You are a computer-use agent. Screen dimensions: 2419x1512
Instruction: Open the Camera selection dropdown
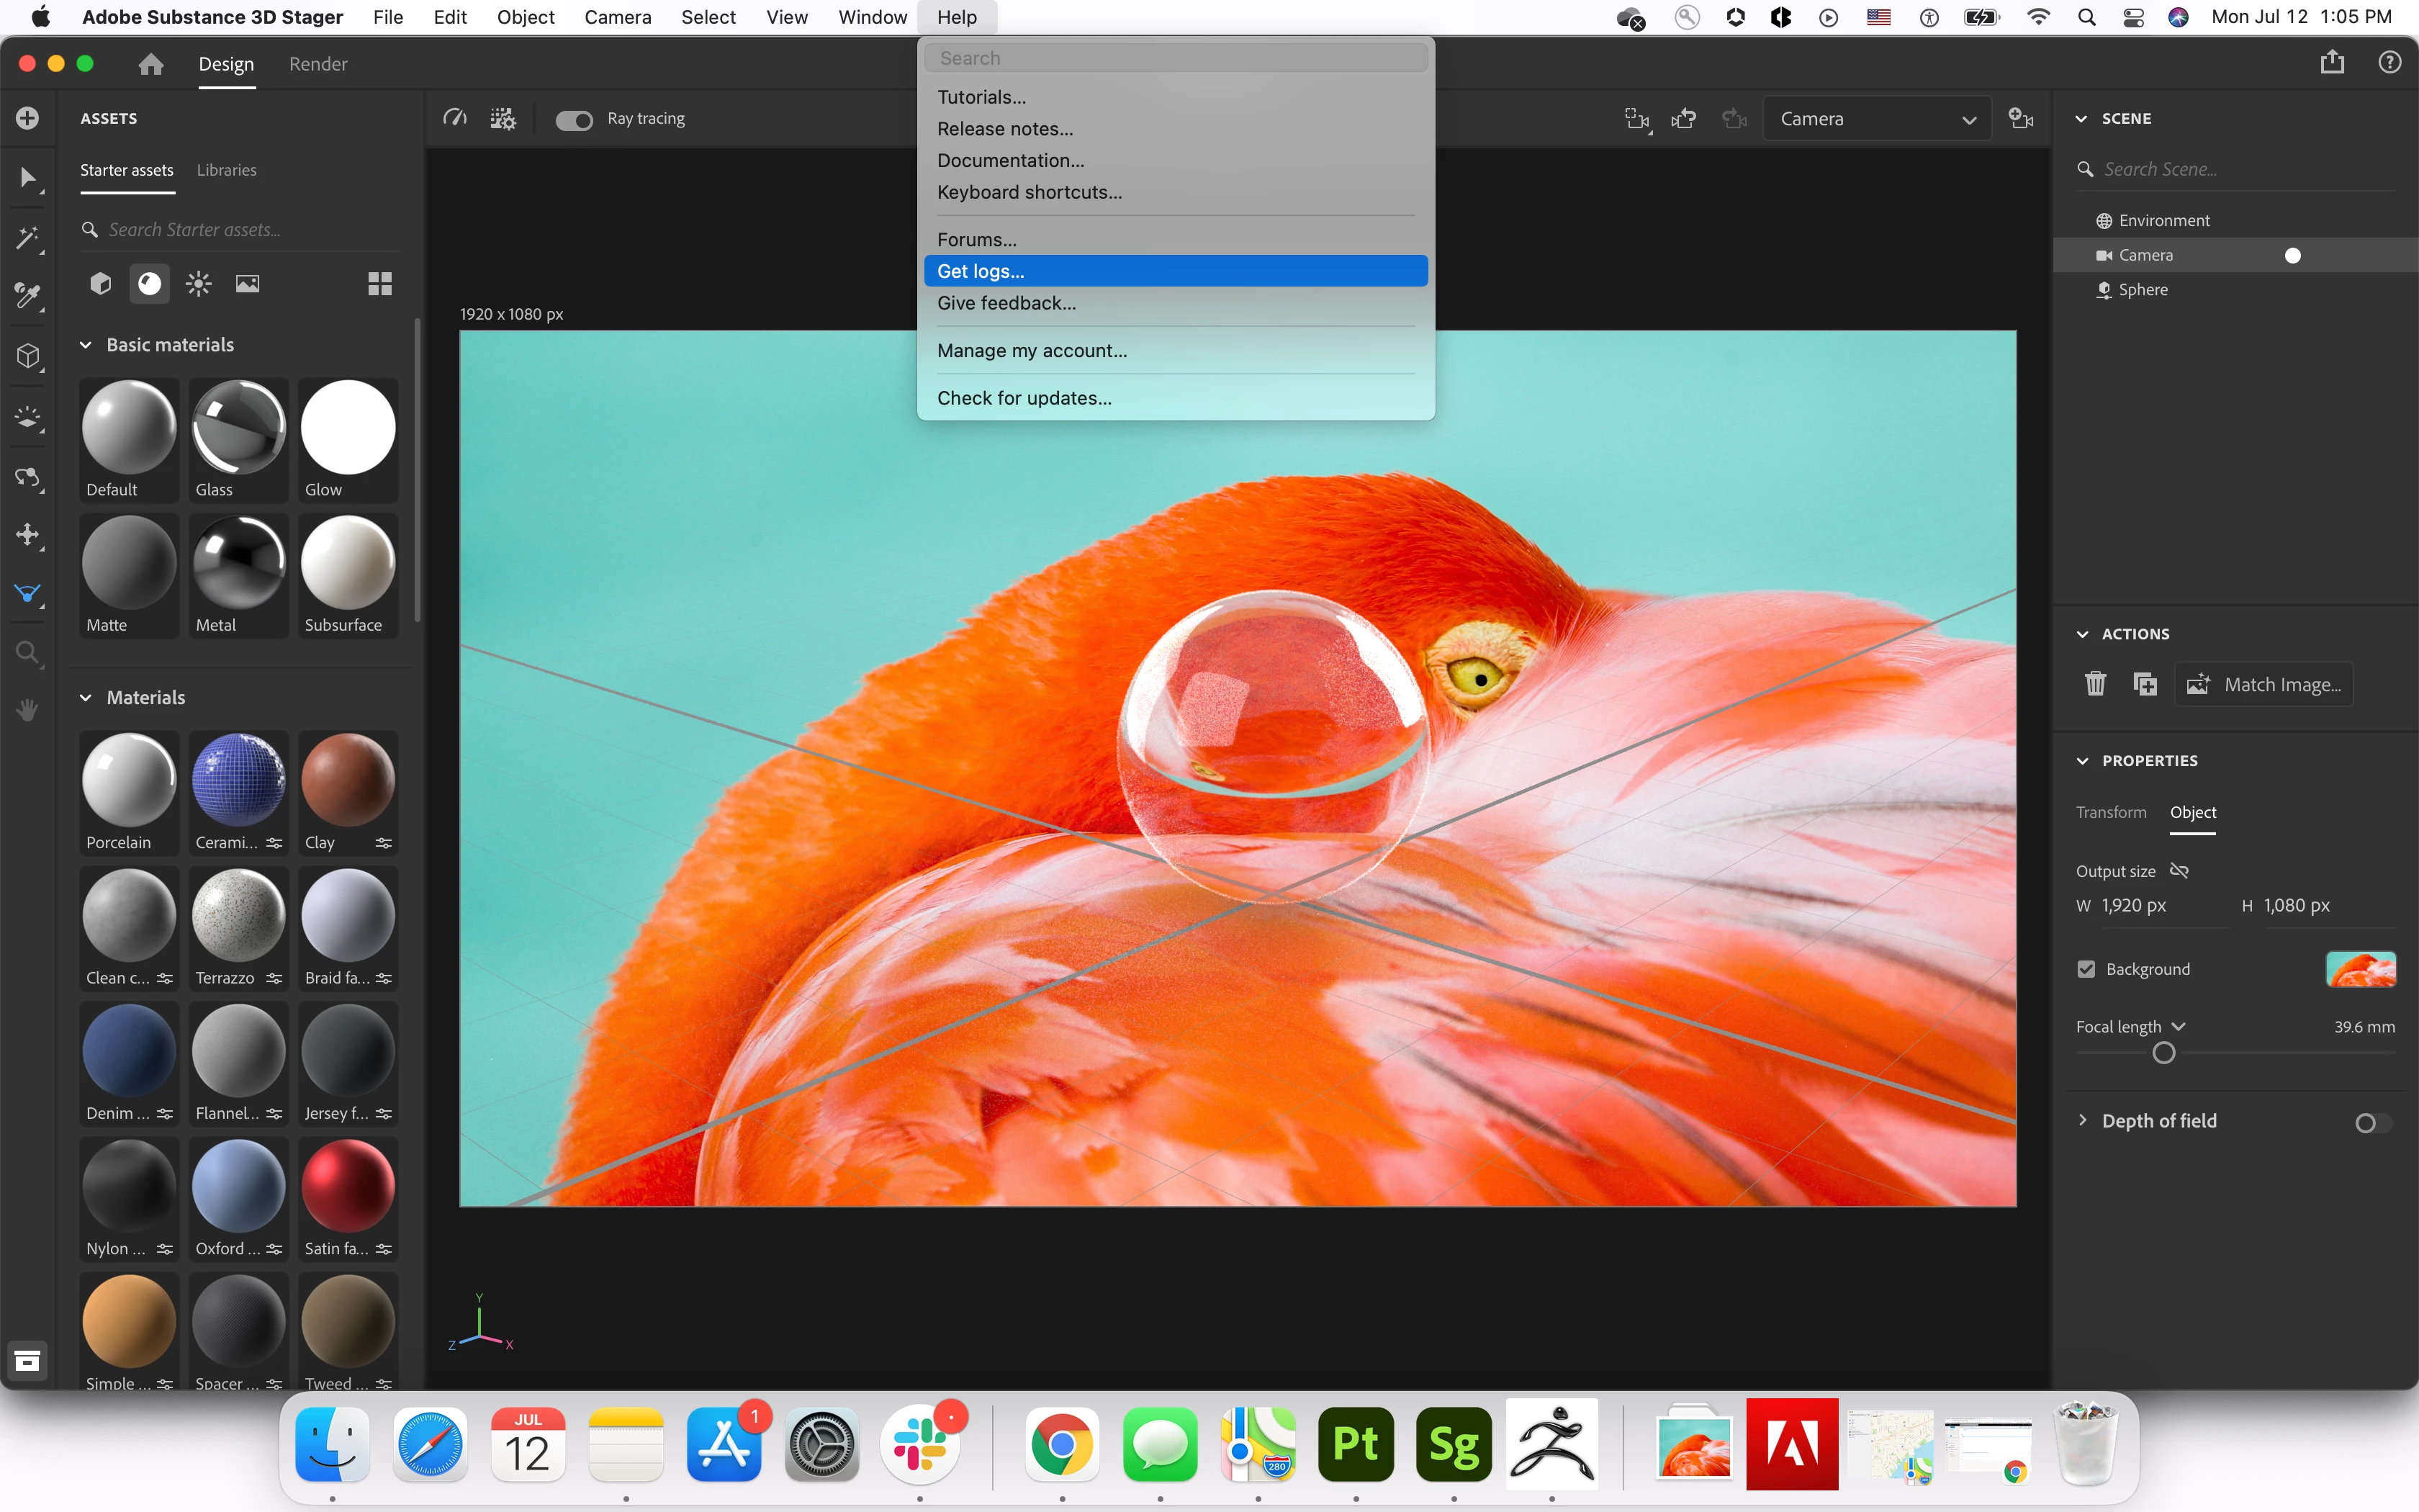[x=1876, y=119]
